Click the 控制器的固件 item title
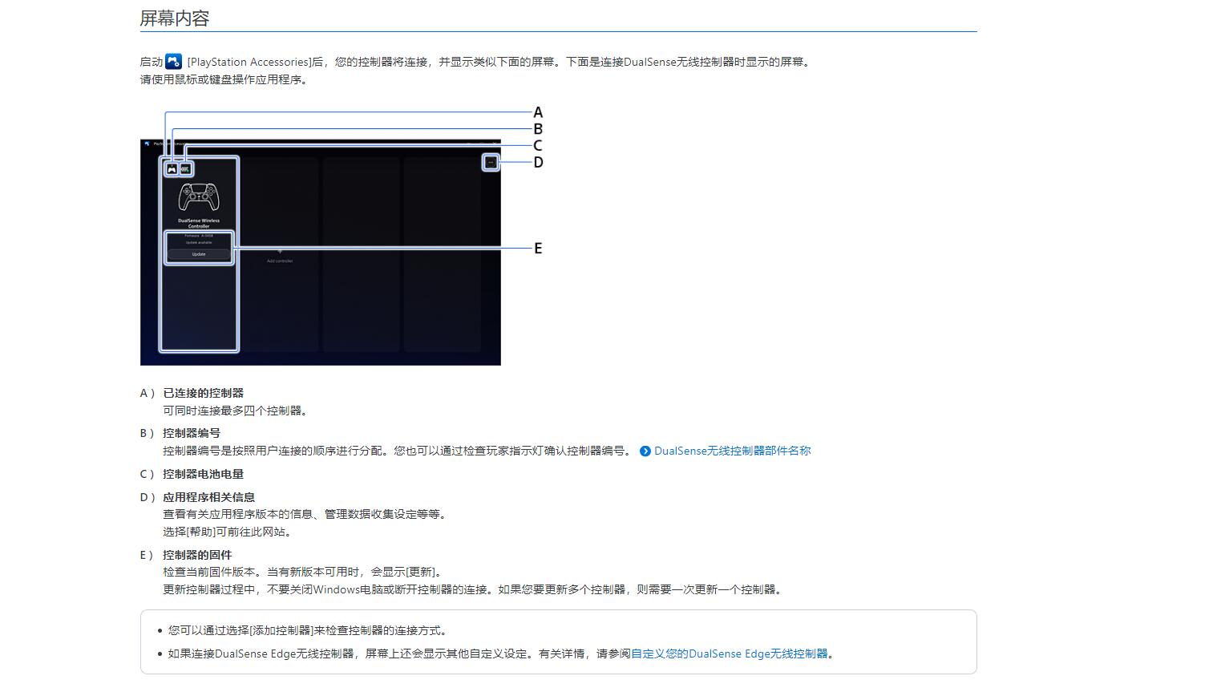This screenshot has height=692, width=1221. pos(197,555)
